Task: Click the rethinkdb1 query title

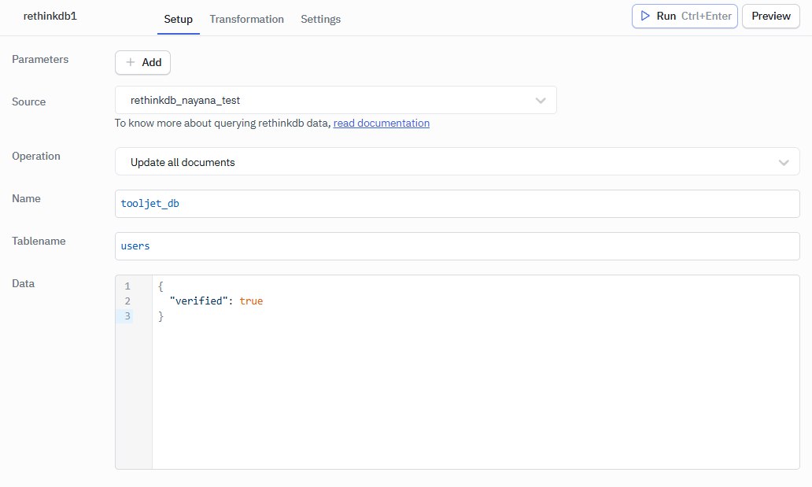Action: pos(49,16)
